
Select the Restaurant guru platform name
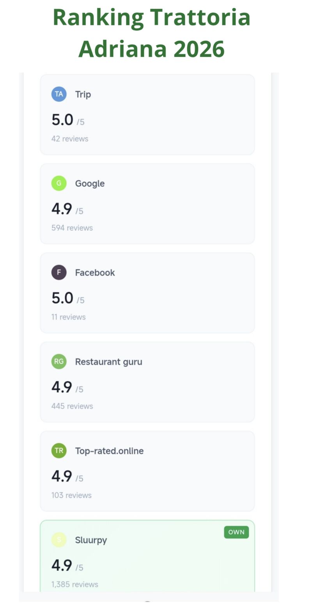(108, 362)
